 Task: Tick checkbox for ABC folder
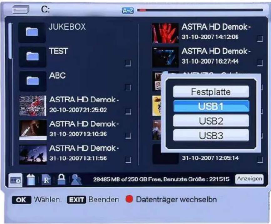(128, 87)
